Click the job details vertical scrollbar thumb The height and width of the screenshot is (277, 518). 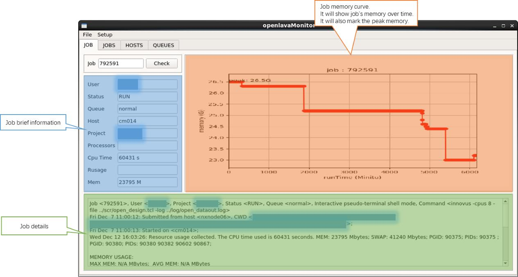click(505, 216)
